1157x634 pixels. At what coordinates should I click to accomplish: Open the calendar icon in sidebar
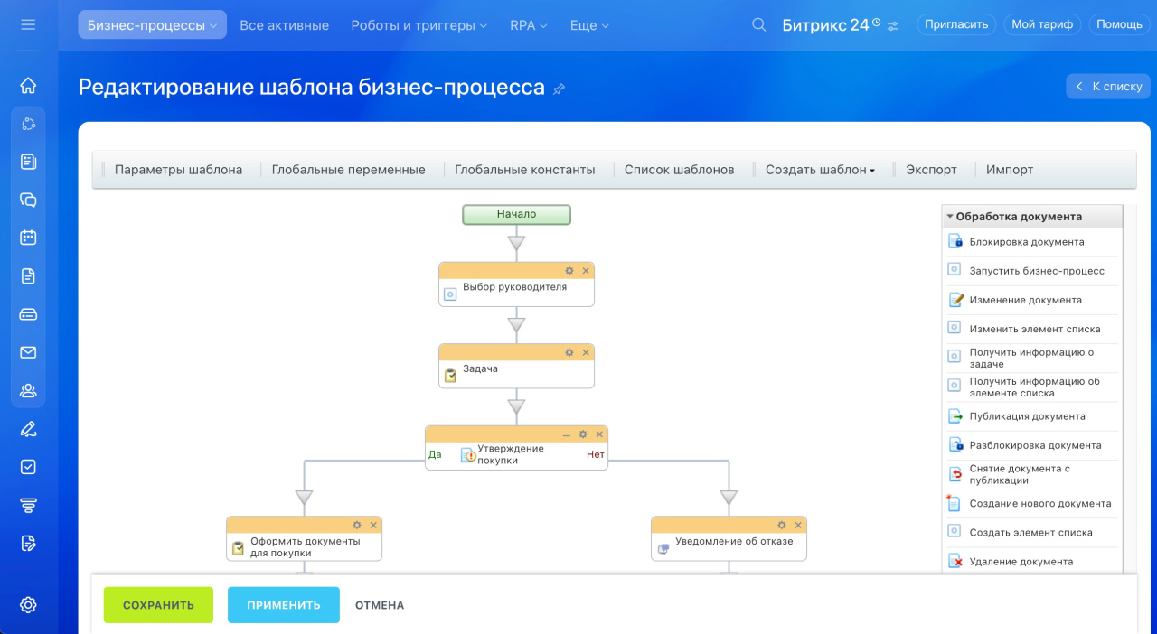tap(28, 238)
